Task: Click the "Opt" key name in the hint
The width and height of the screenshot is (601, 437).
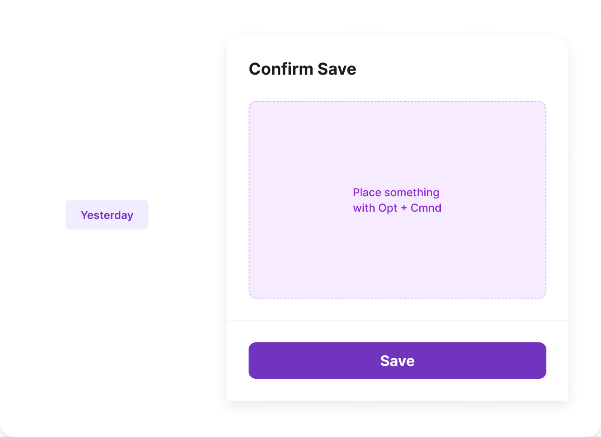Action: coord(387,208)
